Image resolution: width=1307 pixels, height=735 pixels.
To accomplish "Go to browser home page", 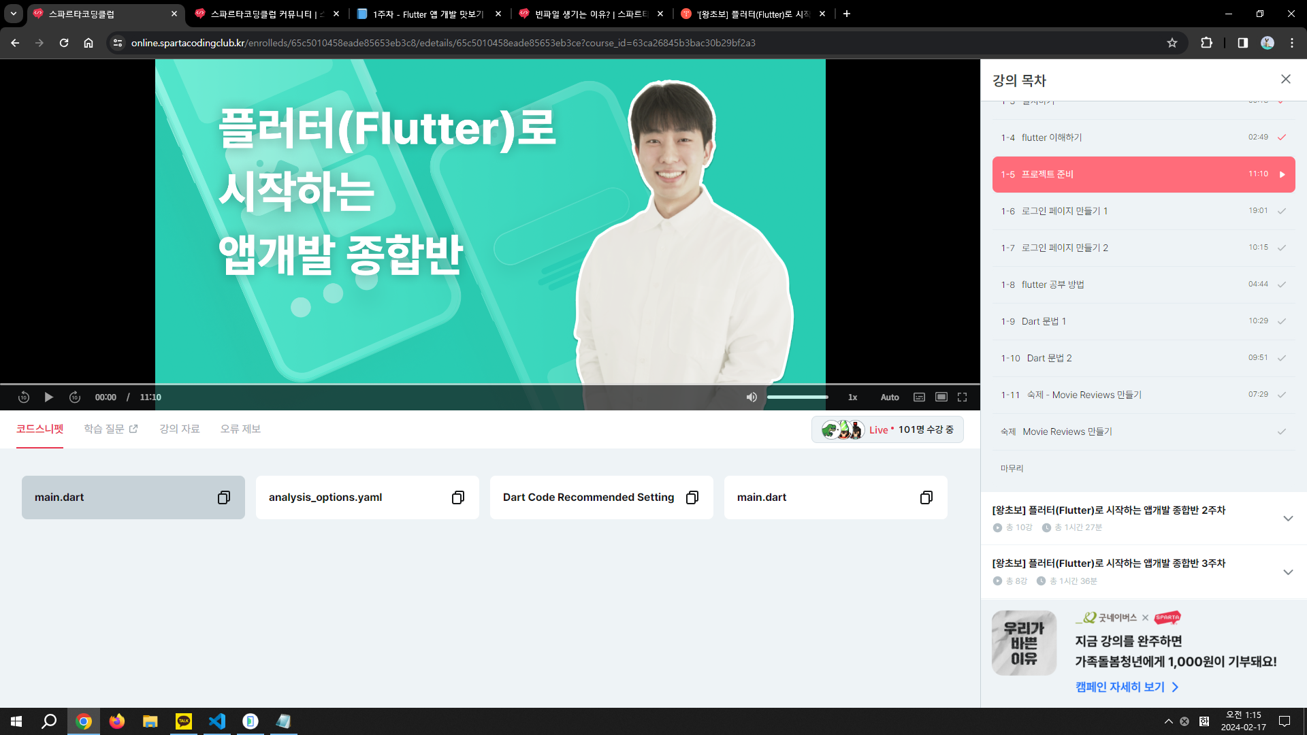I will (x=88, y=43).
